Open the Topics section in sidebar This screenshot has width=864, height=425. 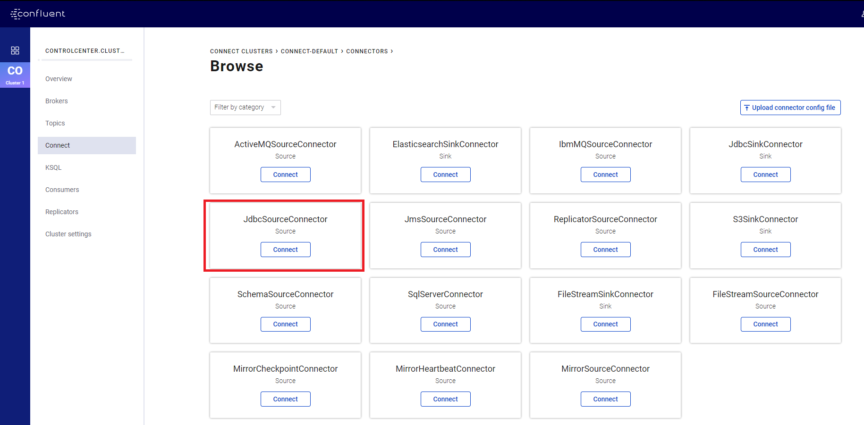(x=55, y=123)
